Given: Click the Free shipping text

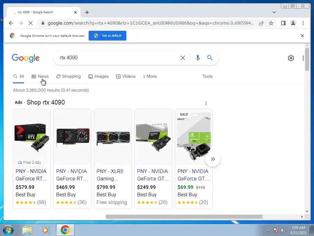Looking at the screenshot, I should point(112,202).
